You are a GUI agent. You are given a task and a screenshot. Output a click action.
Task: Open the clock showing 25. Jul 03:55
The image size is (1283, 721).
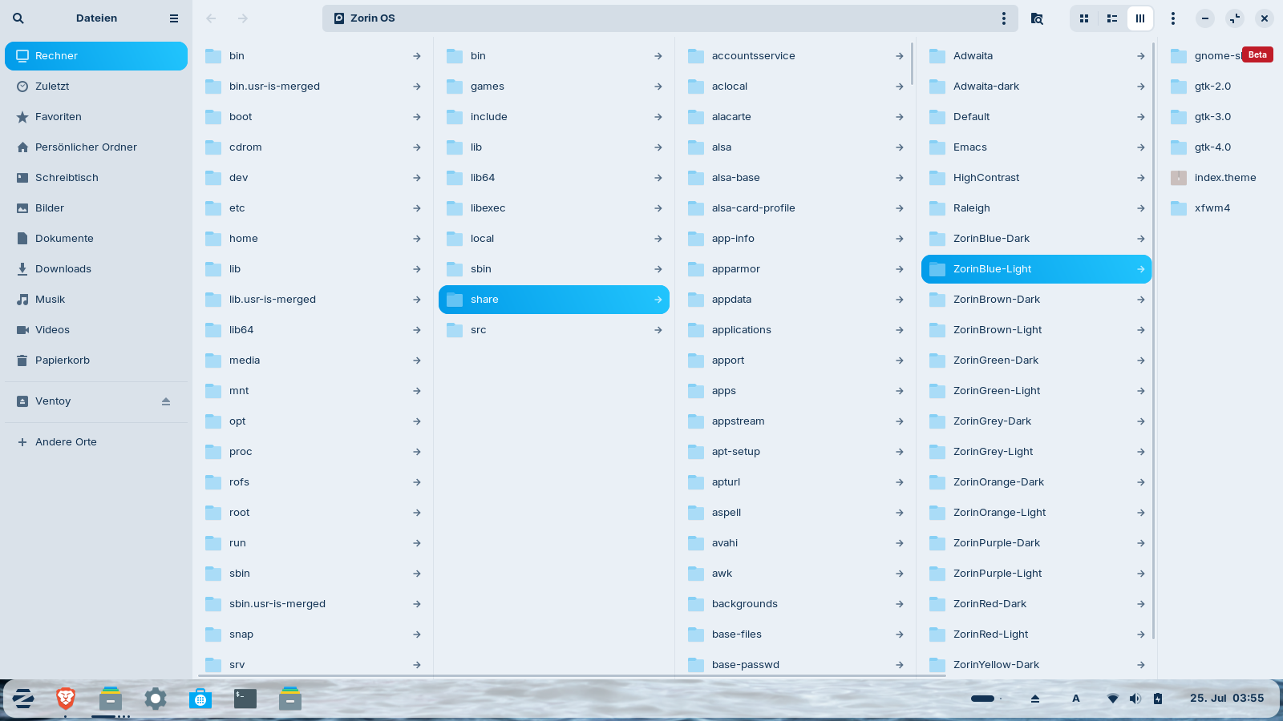click(x=1227, y=699)
